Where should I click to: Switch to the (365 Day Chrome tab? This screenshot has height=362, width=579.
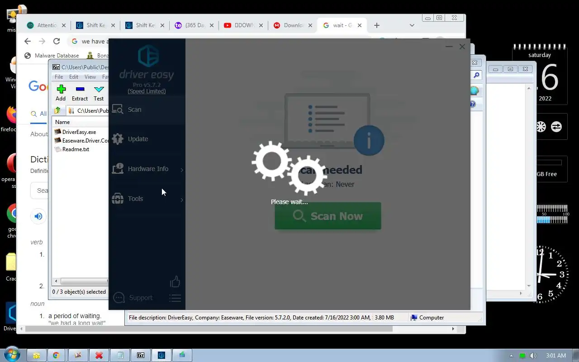point(195,25)
